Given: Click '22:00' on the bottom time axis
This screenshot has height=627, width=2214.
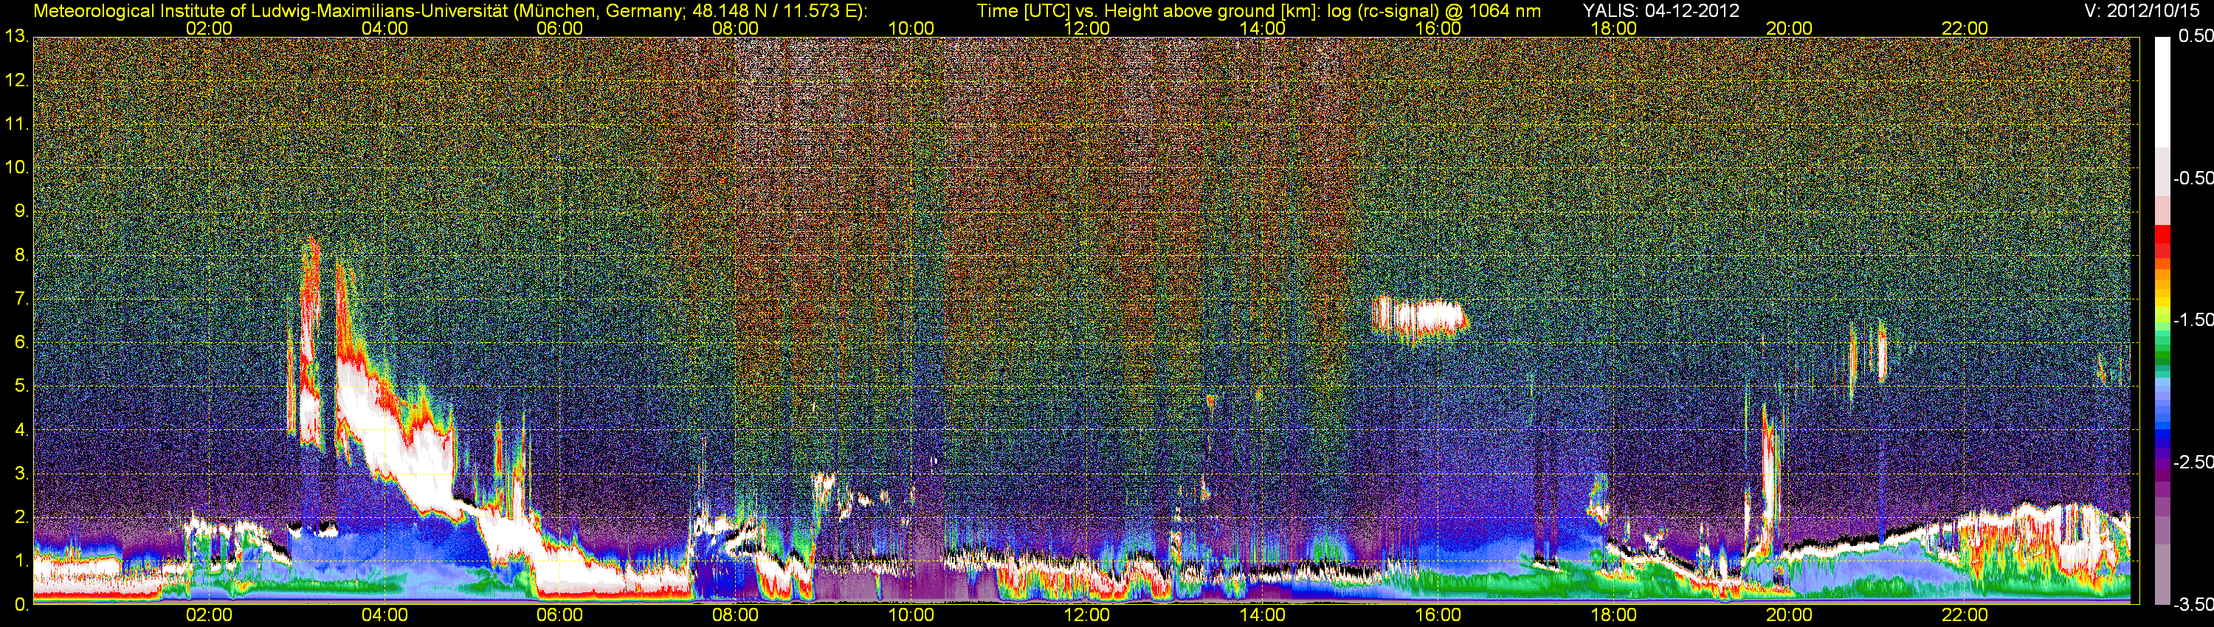Looking at the screenshot, I should [1965, 615].
